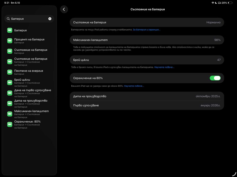The width and height of the screenshot is (237, 177).
Task: Tap battery icon beside Пестене на енергия
Action: tap(10, 72)
